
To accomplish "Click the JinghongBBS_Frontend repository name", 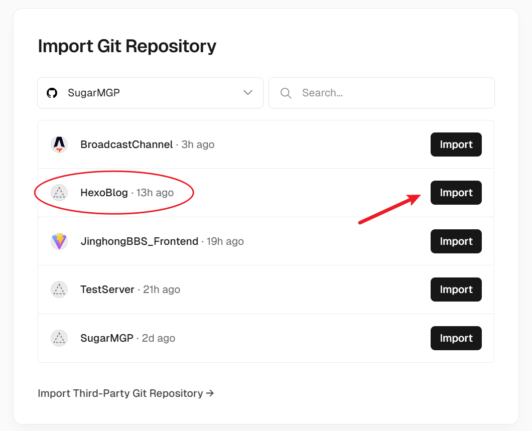I will [139, 241].
